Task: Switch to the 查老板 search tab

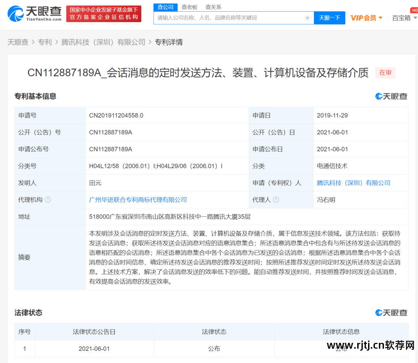Action: click(x=189, y=7)
